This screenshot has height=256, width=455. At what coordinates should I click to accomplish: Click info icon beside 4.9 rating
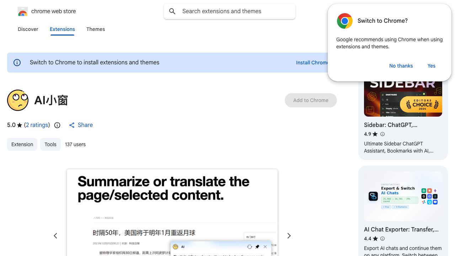click(382, 134)
